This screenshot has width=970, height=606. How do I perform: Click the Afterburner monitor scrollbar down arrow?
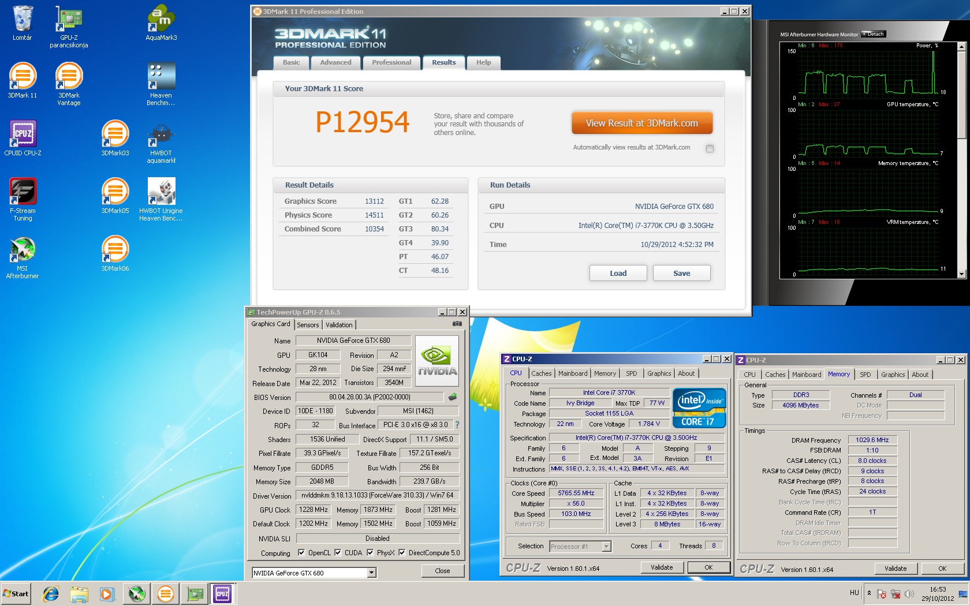961,274
